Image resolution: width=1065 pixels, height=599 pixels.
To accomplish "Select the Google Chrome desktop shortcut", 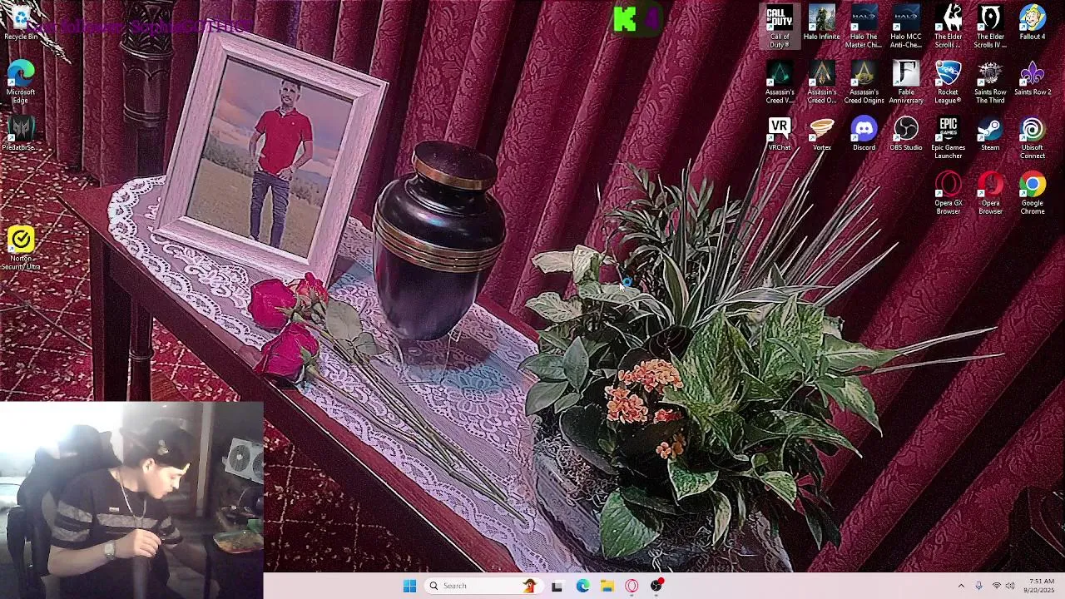I will [x=1033, y=194].
